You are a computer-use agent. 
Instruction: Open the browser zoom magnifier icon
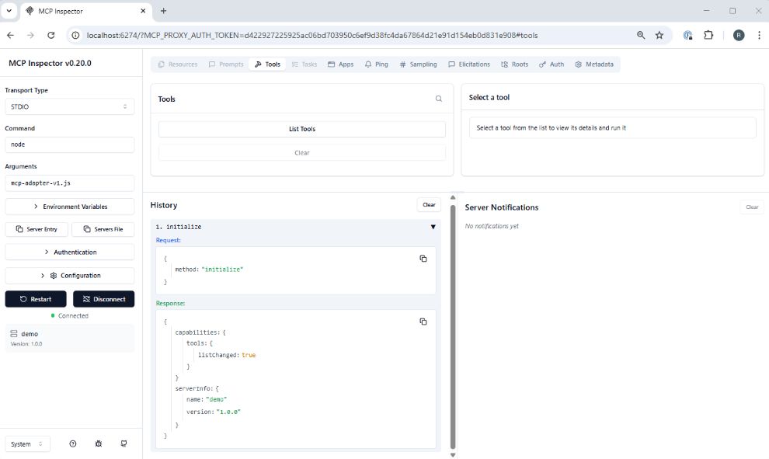point(641,35)
